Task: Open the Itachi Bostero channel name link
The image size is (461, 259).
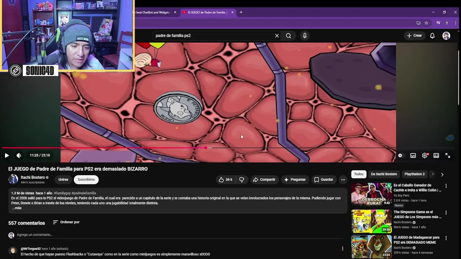Action: [x=33, y=177]
